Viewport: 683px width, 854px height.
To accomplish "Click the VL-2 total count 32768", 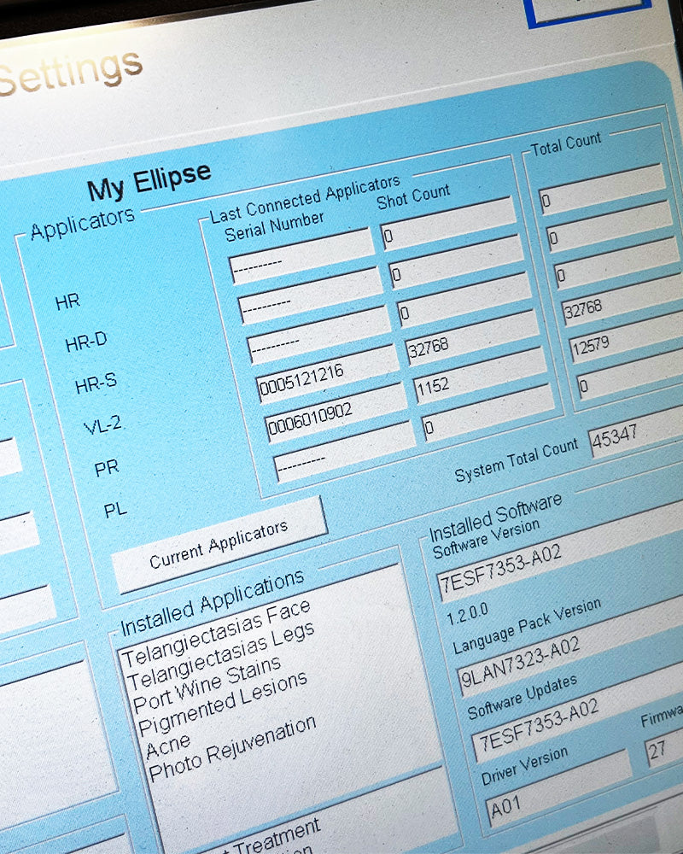I will click(x=622, y=301).
